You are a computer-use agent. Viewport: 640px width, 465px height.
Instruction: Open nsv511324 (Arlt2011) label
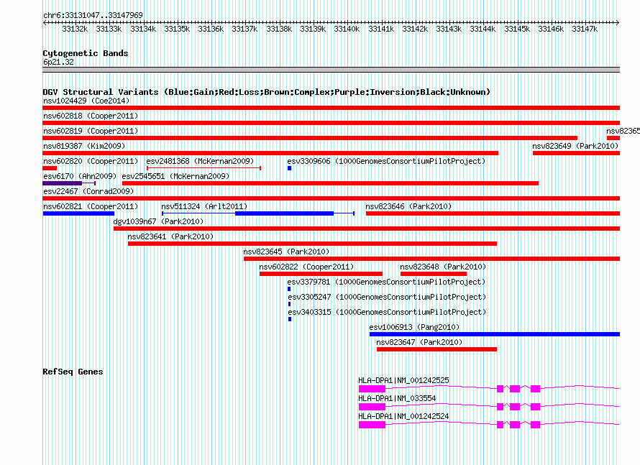204,206
